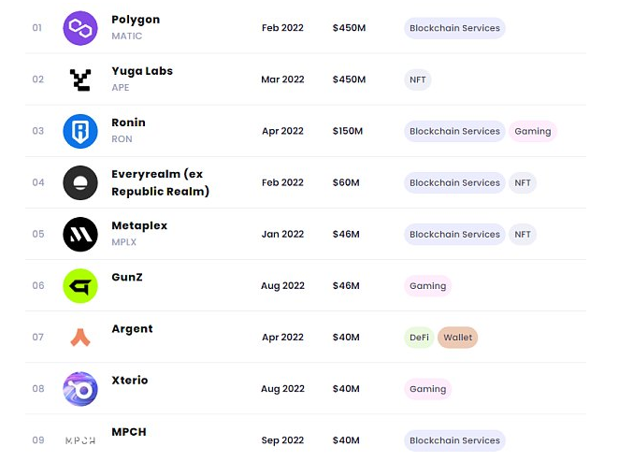This screenshot has height=461, width=633.
Task: Click Blockchain Services tag in Polygon row
Action: (x=454, y=28)
